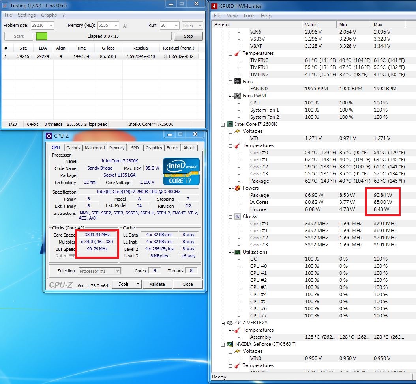Open the File menu in LinX
Screen dimensions: 416x384
click(9, 15)
